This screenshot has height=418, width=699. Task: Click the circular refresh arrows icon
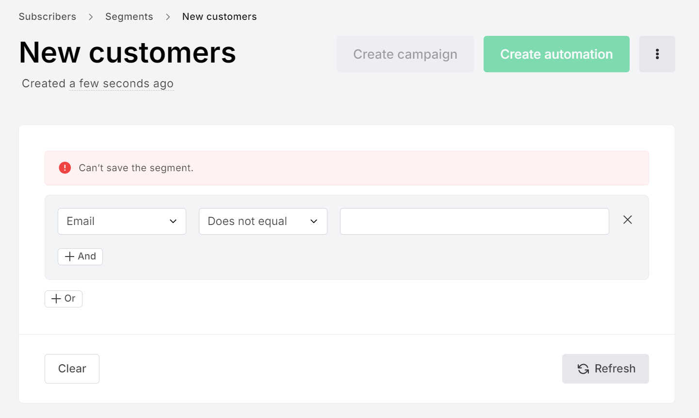click(x=582, y=369)
